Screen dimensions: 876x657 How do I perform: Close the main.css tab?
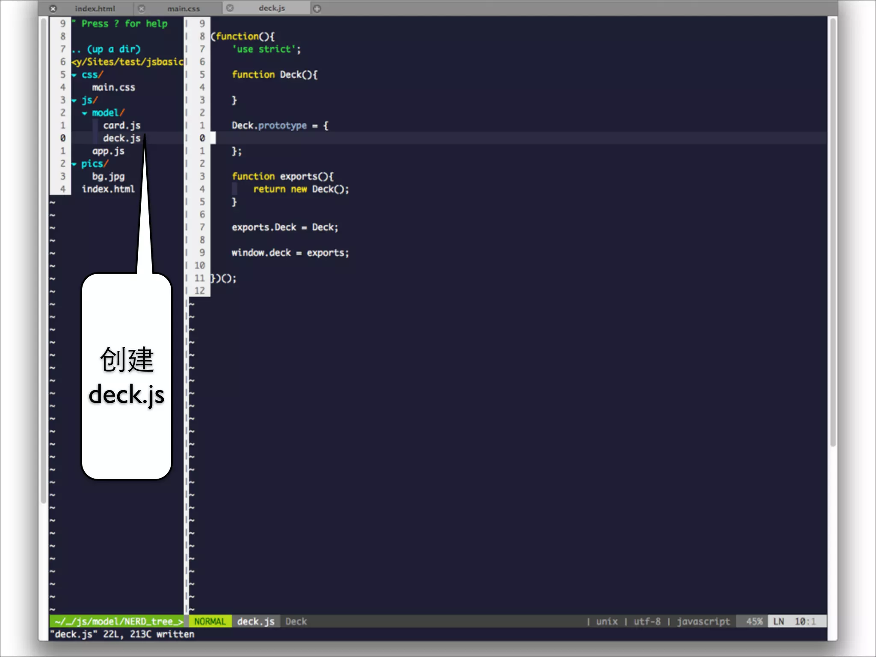pyautogui.click(x=142, y=9)
